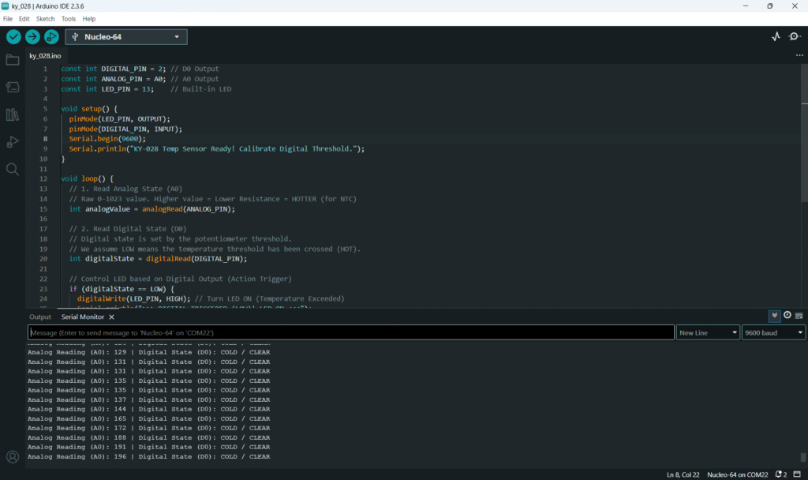Toggle timestamp display in Serial Monitor

[787, 316]
